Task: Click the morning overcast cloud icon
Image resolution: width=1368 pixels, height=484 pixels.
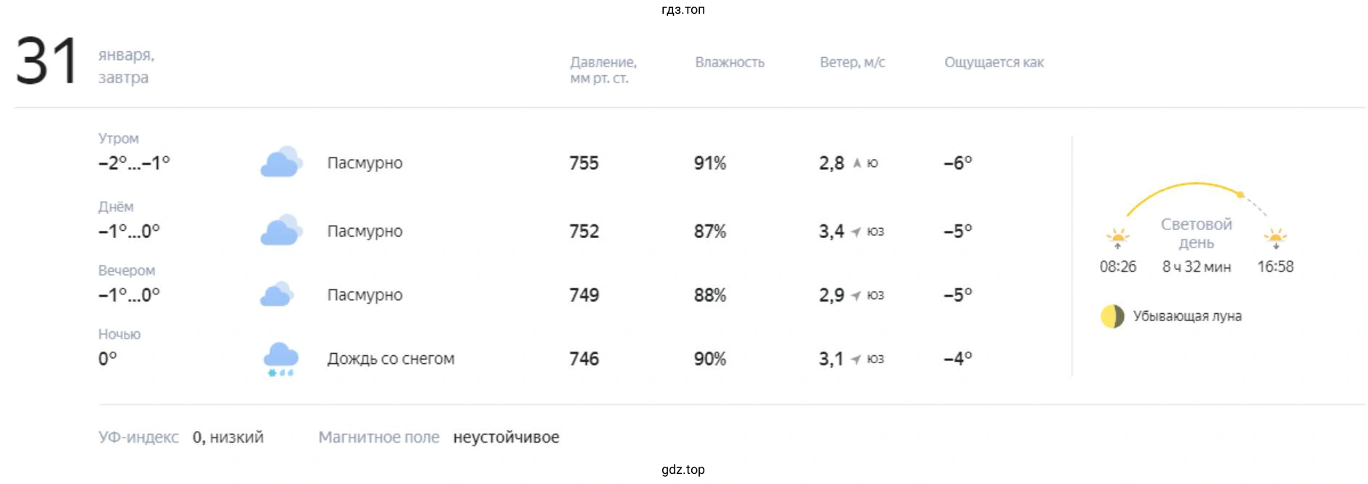Action: pyautogui.click(x=281, y=162)
